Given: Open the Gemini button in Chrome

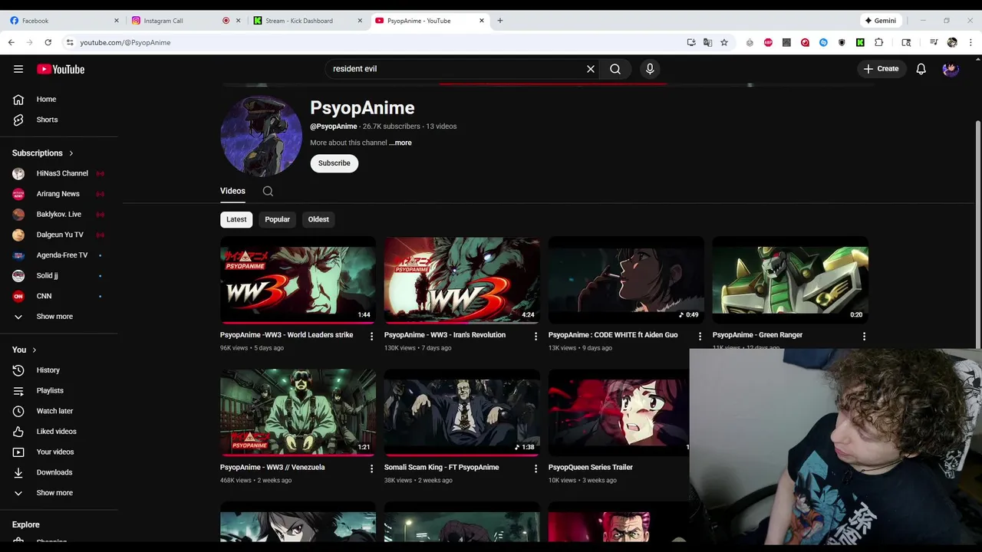Looking at the screenshot, I should pyautogui.click(x=881, y=21).
